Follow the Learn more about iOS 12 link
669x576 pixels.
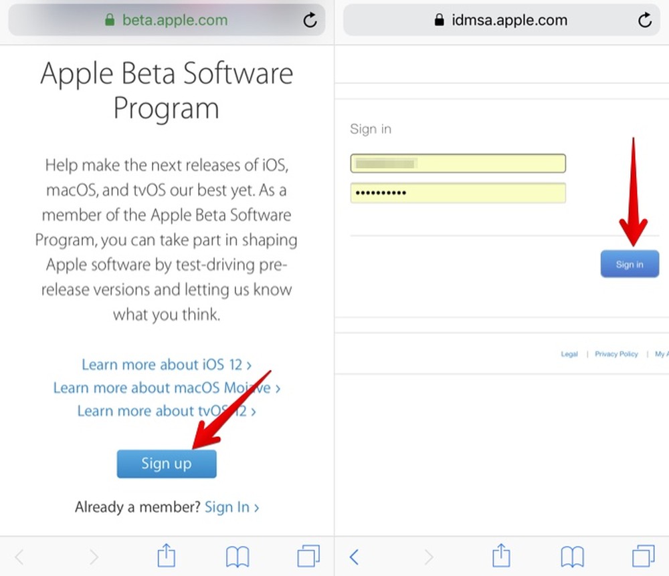coord(166,365)
